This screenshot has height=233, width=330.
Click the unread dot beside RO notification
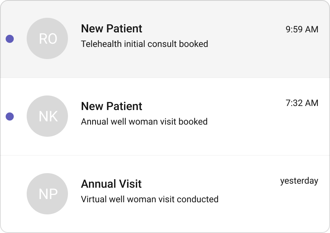10,38
